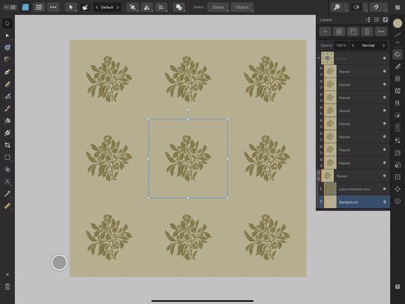
Task: Add a new layer with plus button
Action: [x=325, y=32]
